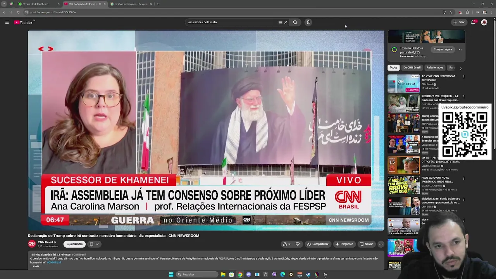Open the AO VIVO: CNN NEWSROOM thumbnail

403,83
